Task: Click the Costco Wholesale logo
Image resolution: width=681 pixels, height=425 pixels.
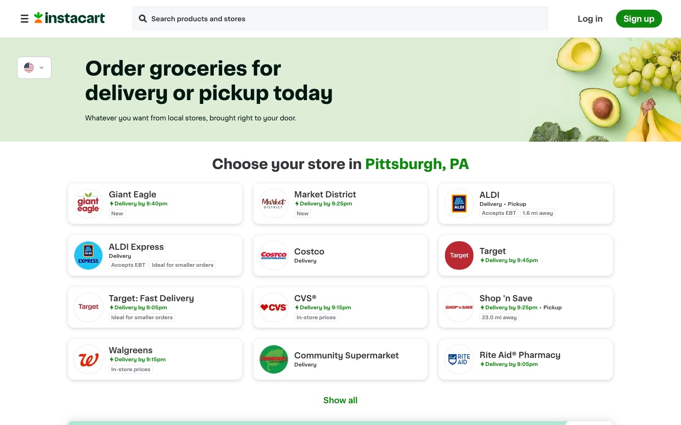Action: click(274, 255)
